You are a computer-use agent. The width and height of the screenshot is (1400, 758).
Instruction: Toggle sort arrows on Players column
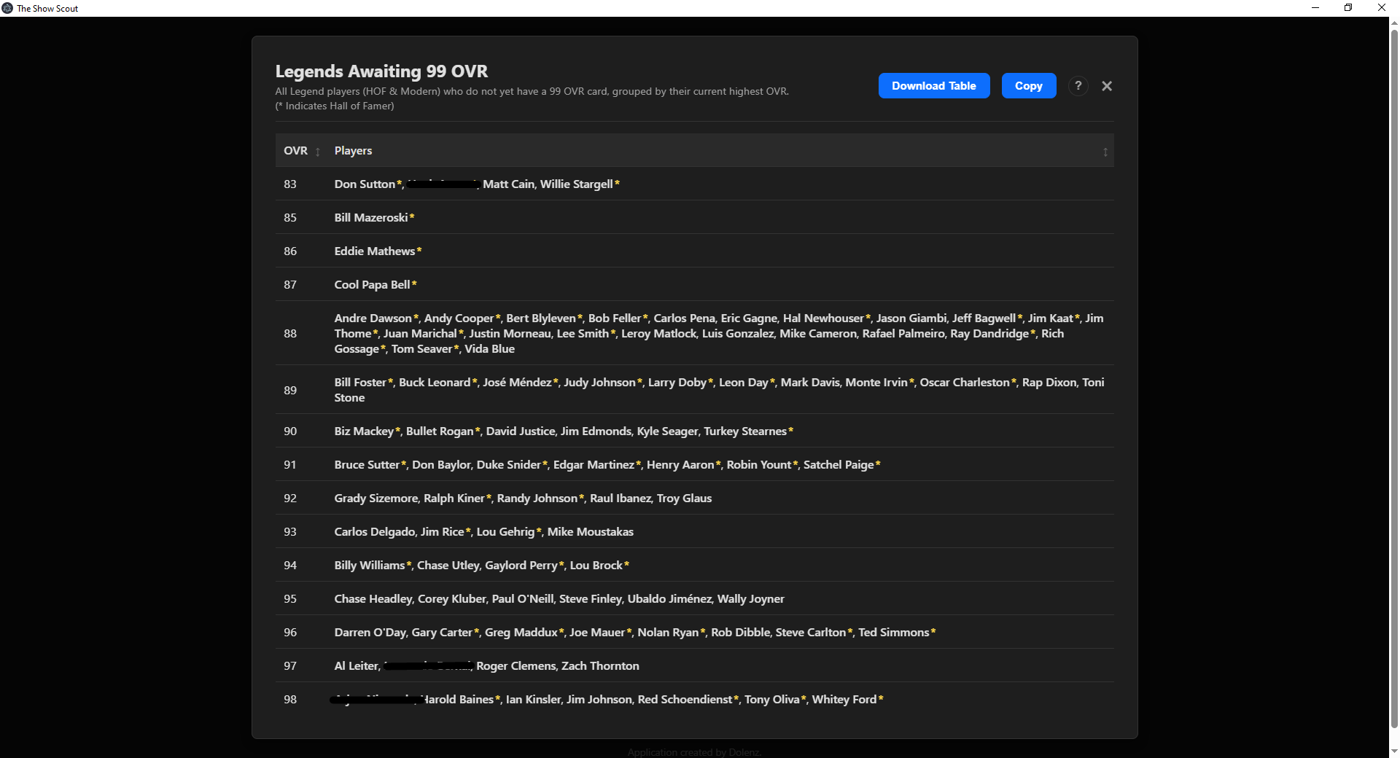click(1105, 152)
